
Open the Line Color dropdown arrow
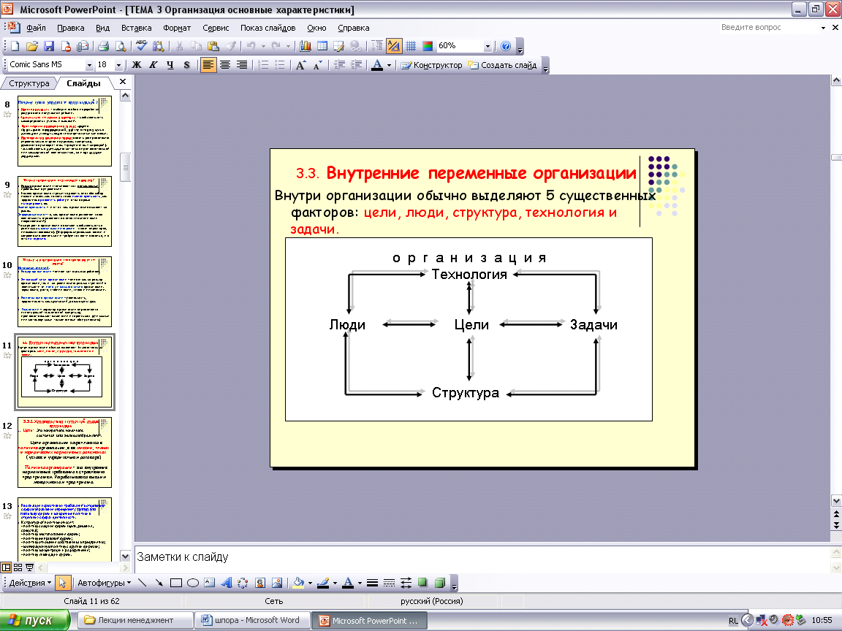click(x=335, y=583)
